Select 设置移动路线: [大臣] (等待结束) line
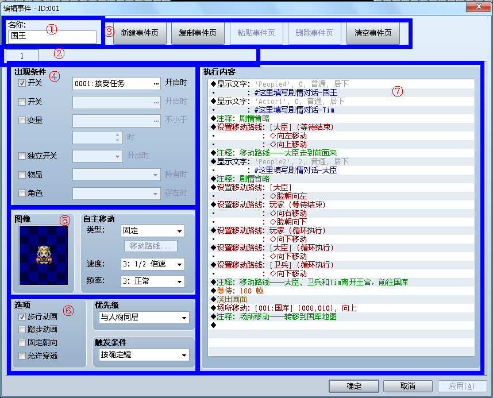493x398 pixels. point(341,127)
